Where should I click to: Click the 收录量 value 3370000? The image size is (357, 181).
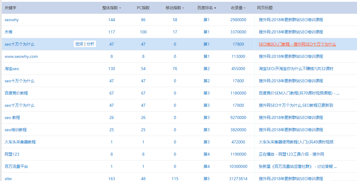pos(238,32)
